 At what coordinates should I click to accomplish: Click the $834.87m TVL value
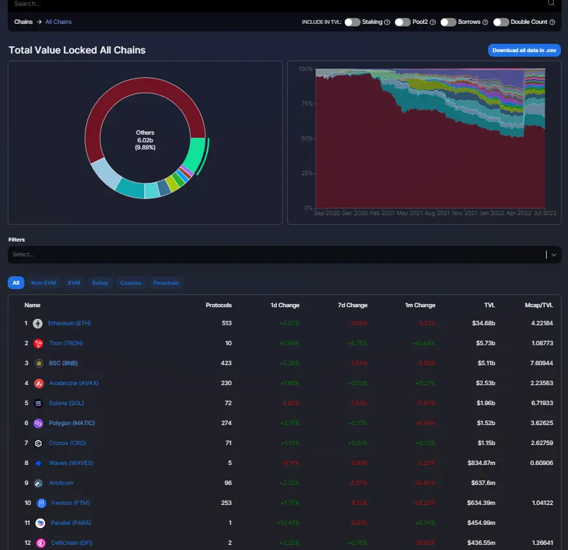pyautogui.click(x=481, y=462)
